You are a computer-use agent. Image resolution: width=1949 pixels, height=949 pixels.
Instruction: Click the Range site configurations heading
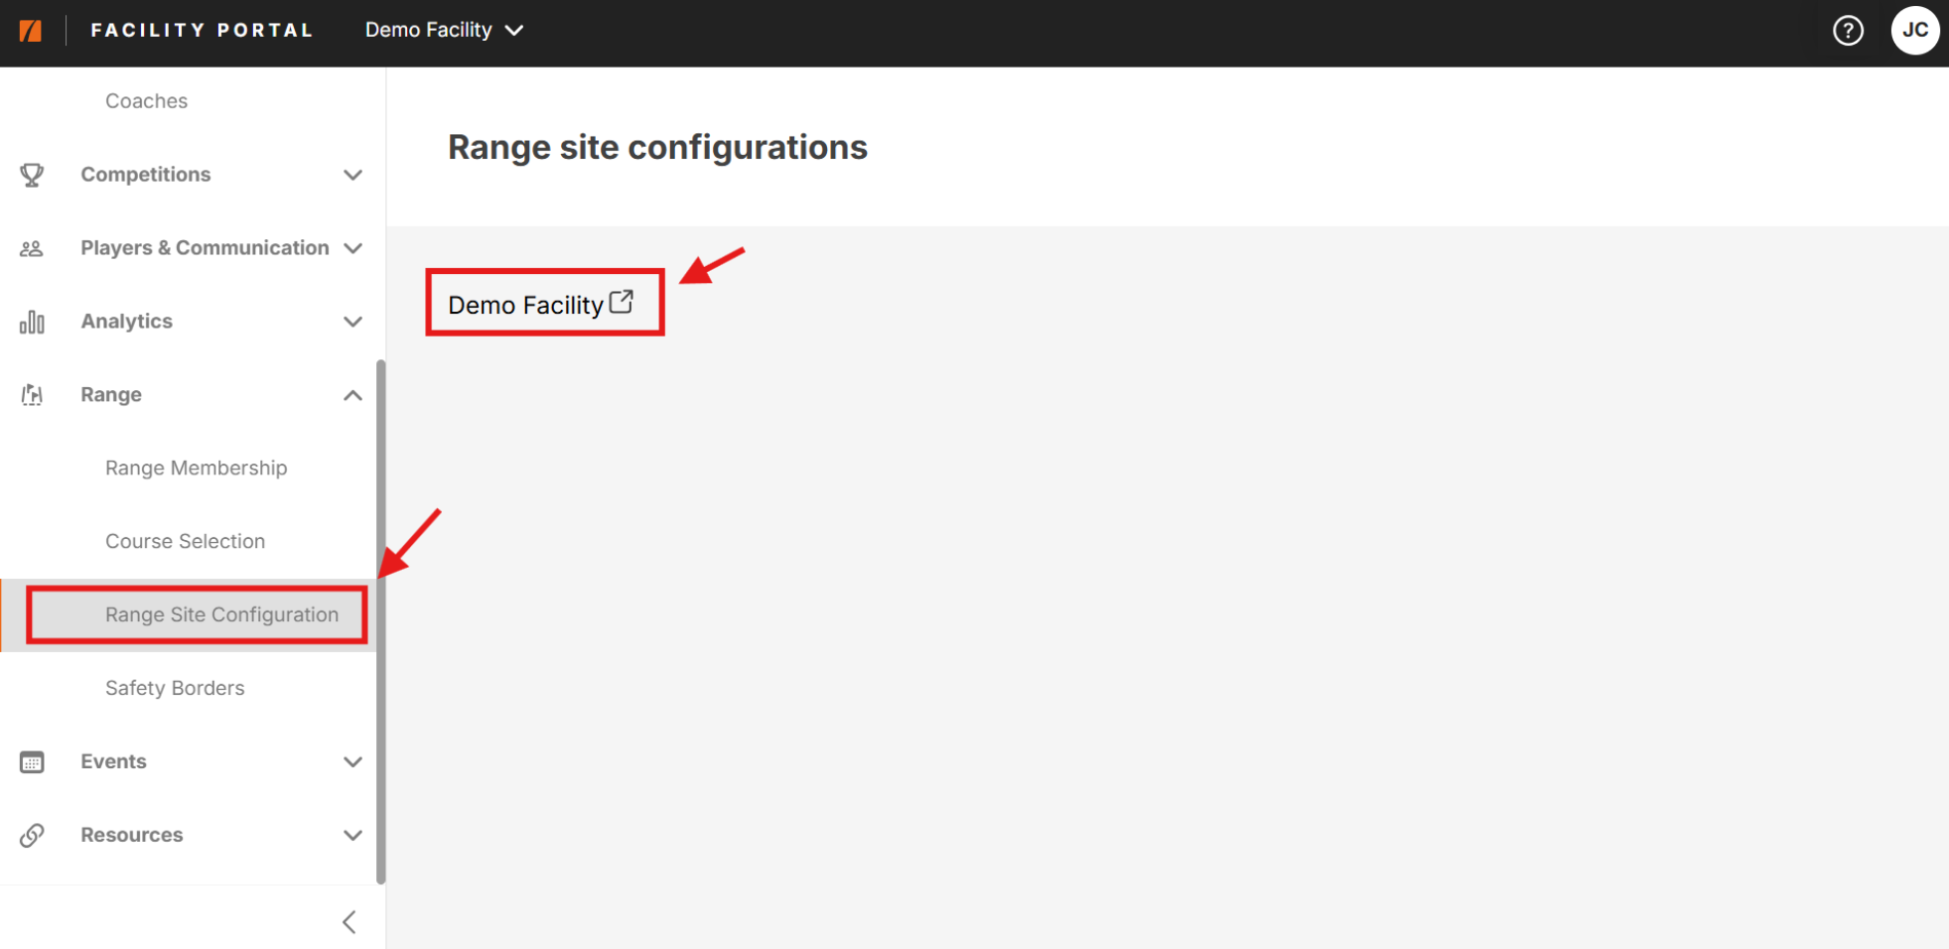tap(657, 147)
